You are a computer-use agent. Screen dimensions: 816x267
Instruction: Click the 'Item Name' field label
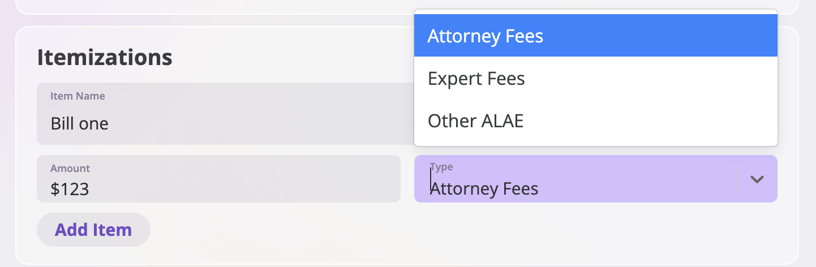point(78,96)
